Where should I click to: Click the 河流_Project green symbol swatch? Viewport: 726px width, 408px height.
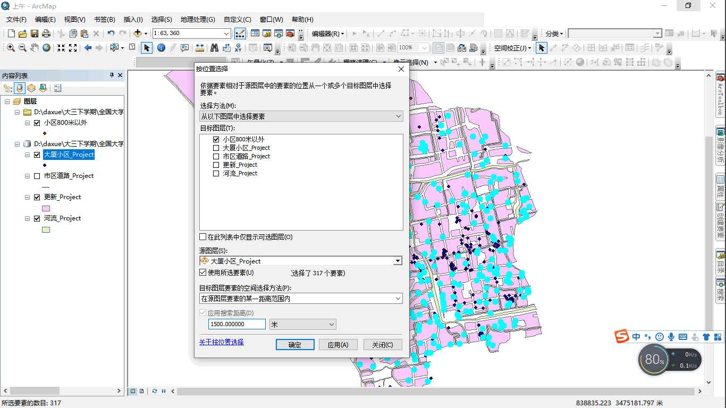point(46,230)
